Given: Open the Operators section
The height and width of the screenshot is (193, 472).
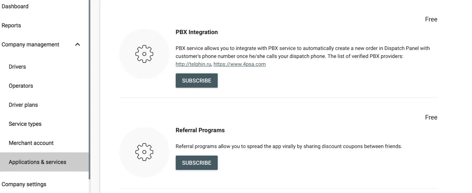Looking at the screenshot, I should click(x=21, y=86).
